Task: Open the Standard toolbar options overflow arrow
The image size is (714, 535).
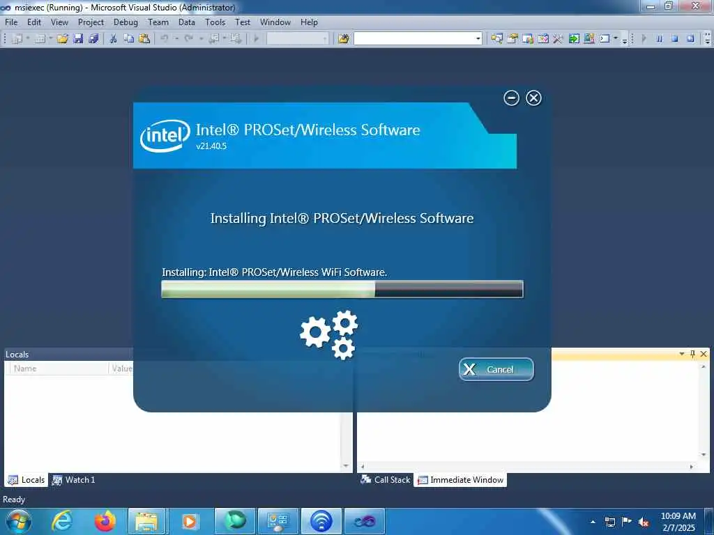Action: point(625,40)
